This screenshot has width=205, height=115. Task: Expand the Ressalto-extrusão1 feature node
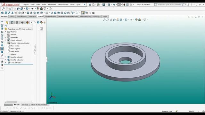point(6,57)
